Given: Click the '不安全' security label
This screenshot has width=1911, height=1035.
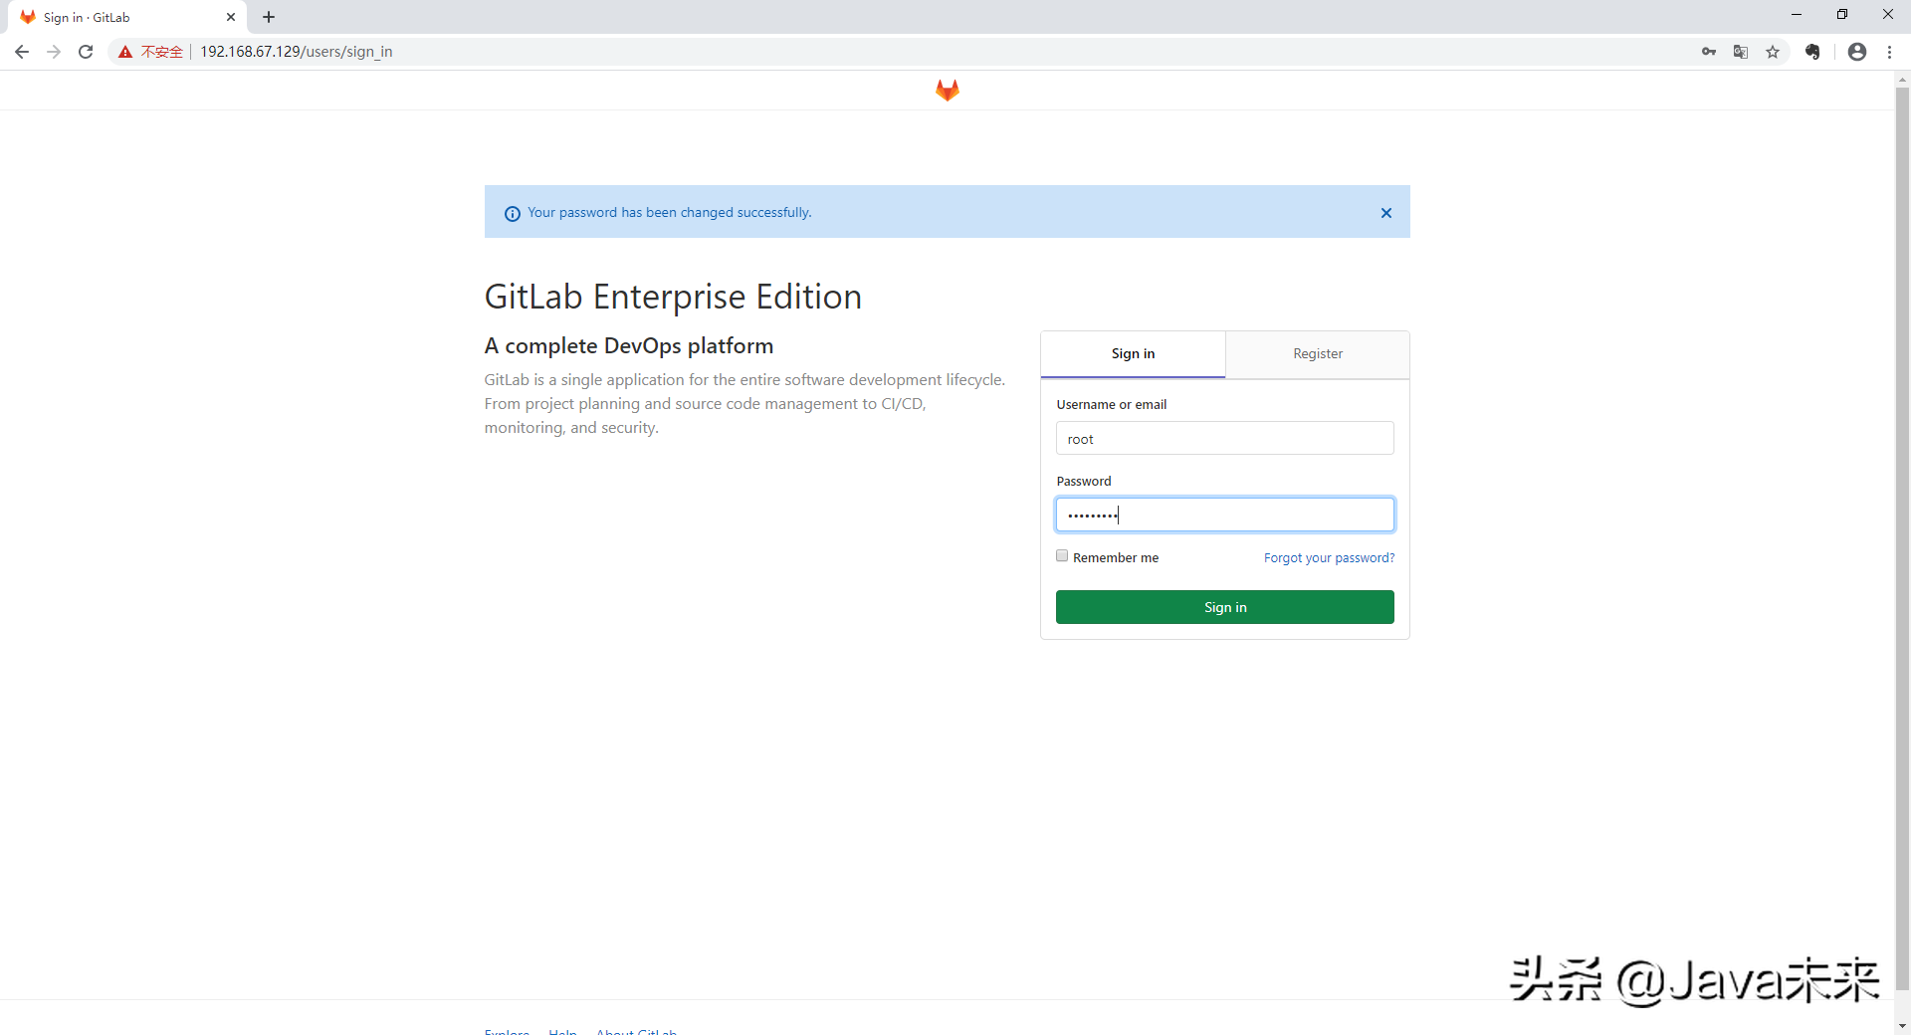Looking at the screenshot, I should pyautogui.click(x=162, y=52).
